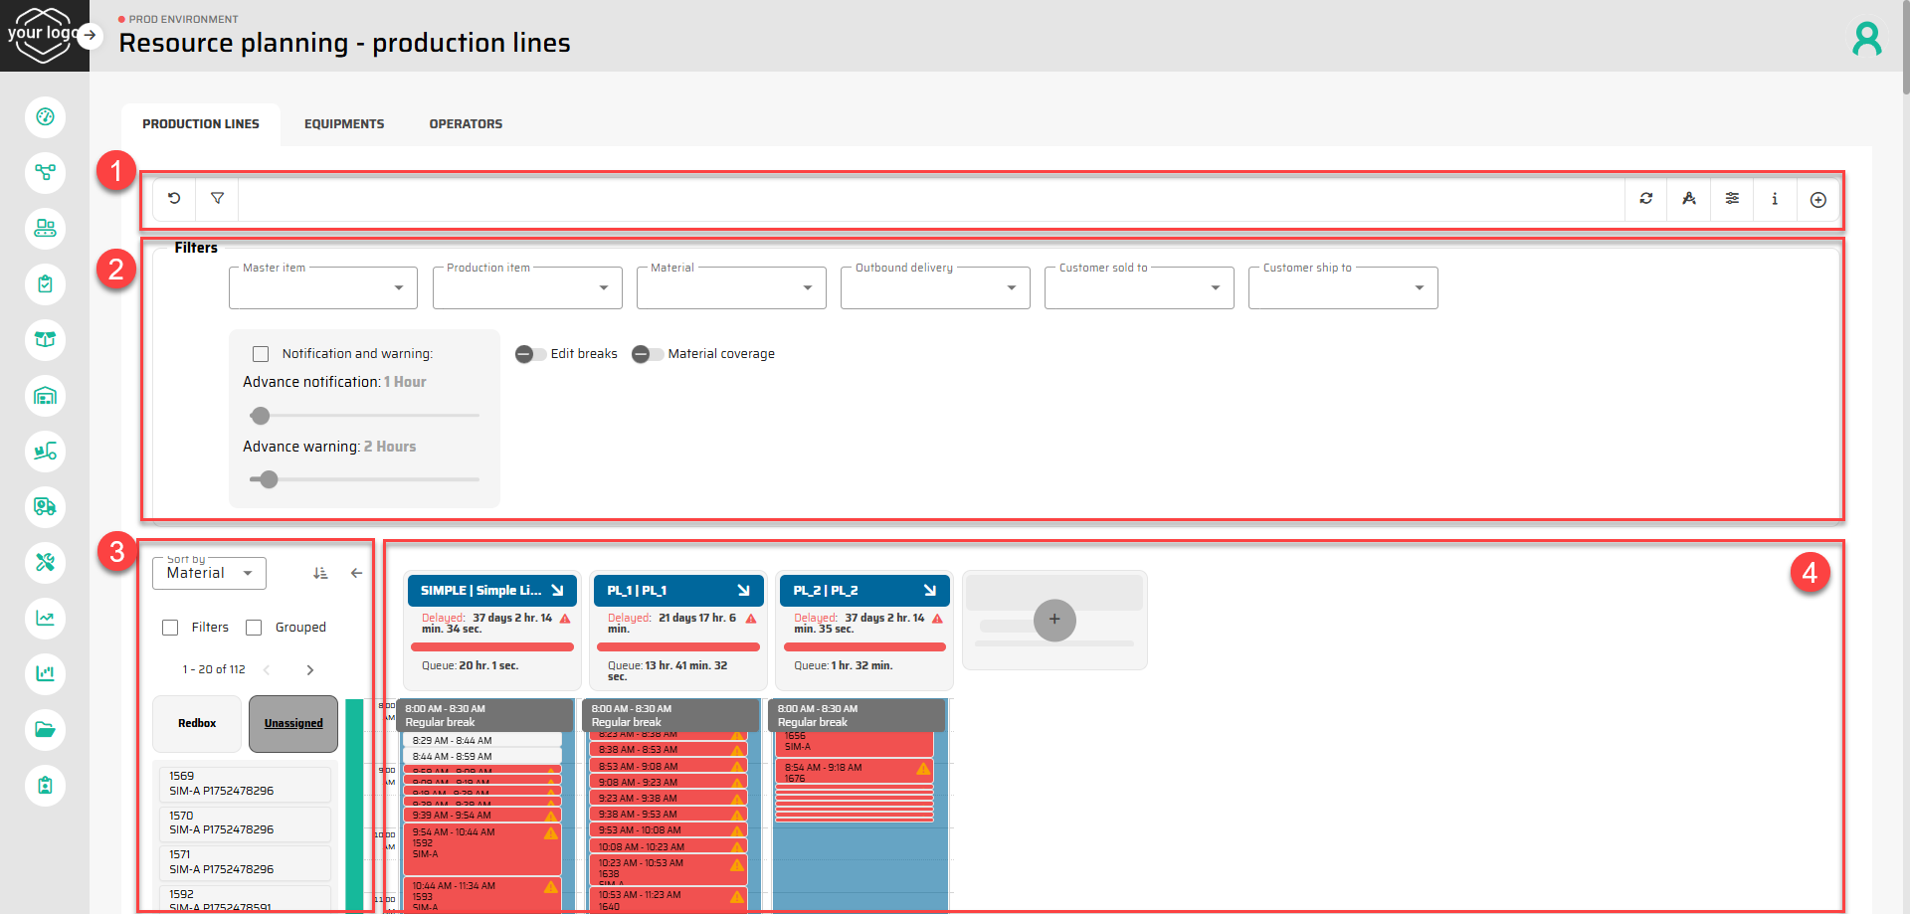Click the filter funnel icon in toolbar
This screenshot has width=1910, height=914.
(x=217, y=199)
